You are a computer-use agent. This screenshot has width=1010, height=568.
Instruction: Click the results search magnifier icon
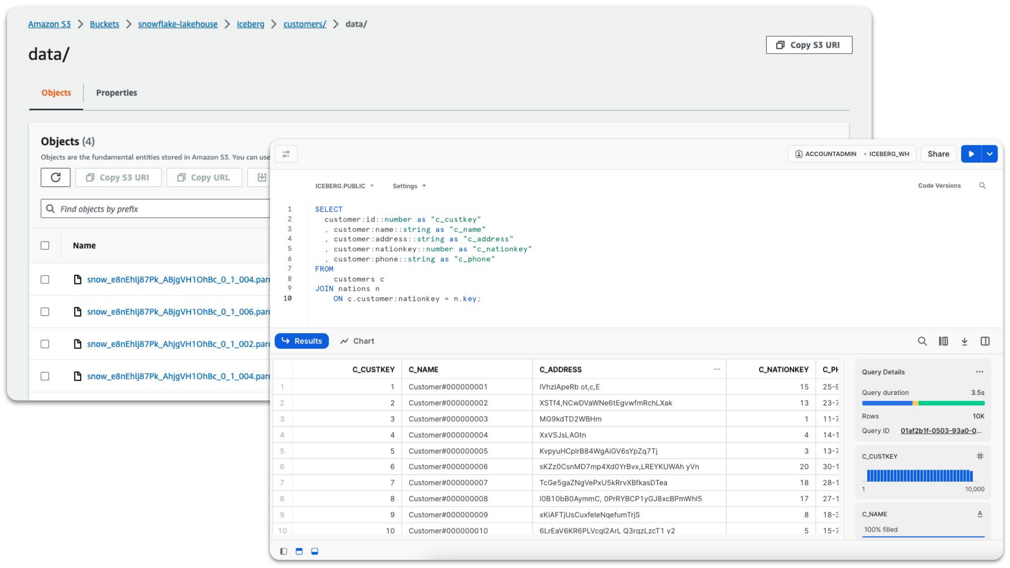pos(922,341)
